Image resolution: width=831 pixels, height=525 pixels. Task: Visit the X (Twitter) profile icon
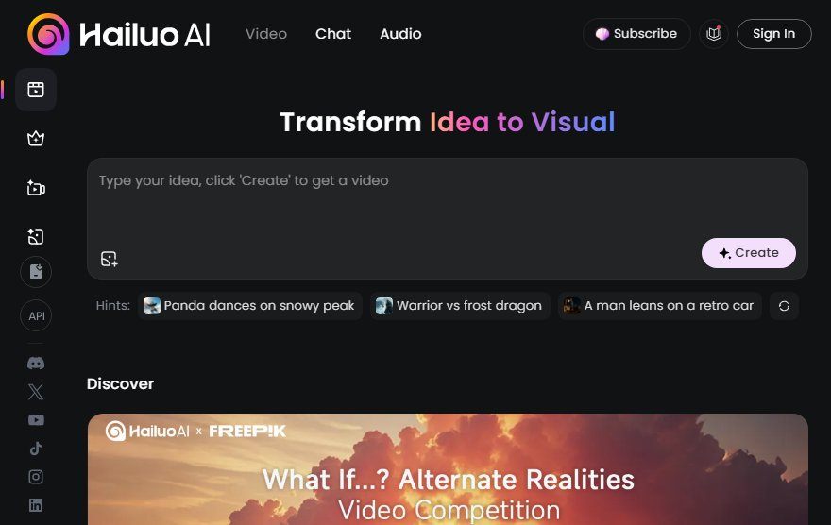(x=36, y=392)
